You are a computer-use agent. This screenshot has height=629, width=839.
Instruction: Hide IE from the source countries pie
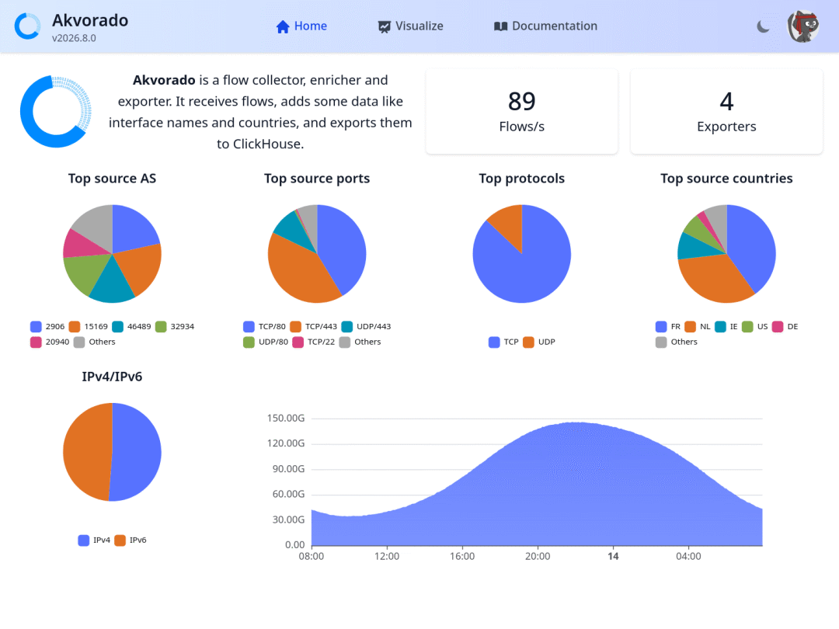[x=726, y=326]
